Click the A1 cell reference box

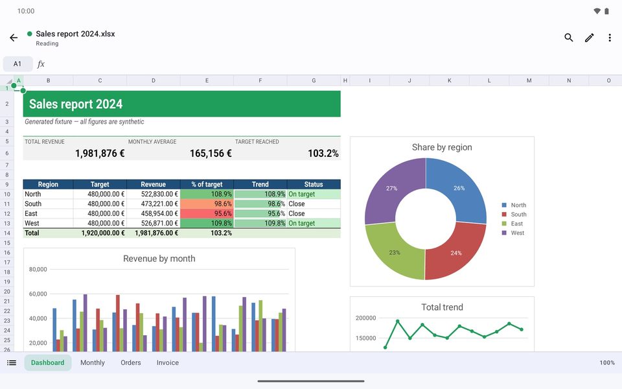coord(17,64)
